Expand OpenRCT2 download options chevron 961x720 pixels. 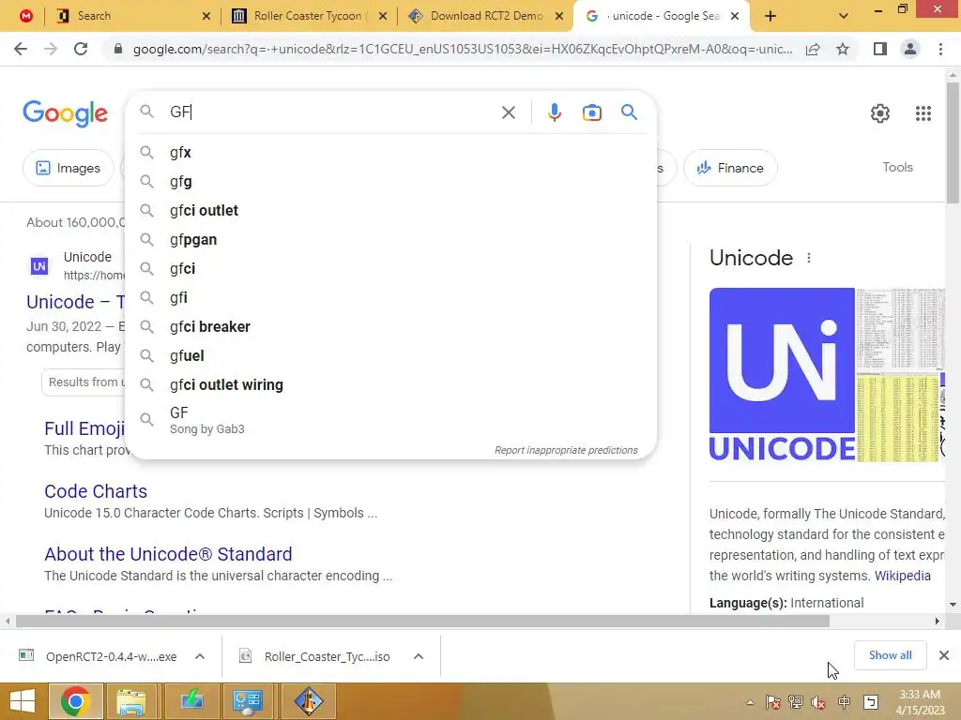coord(200,656)
